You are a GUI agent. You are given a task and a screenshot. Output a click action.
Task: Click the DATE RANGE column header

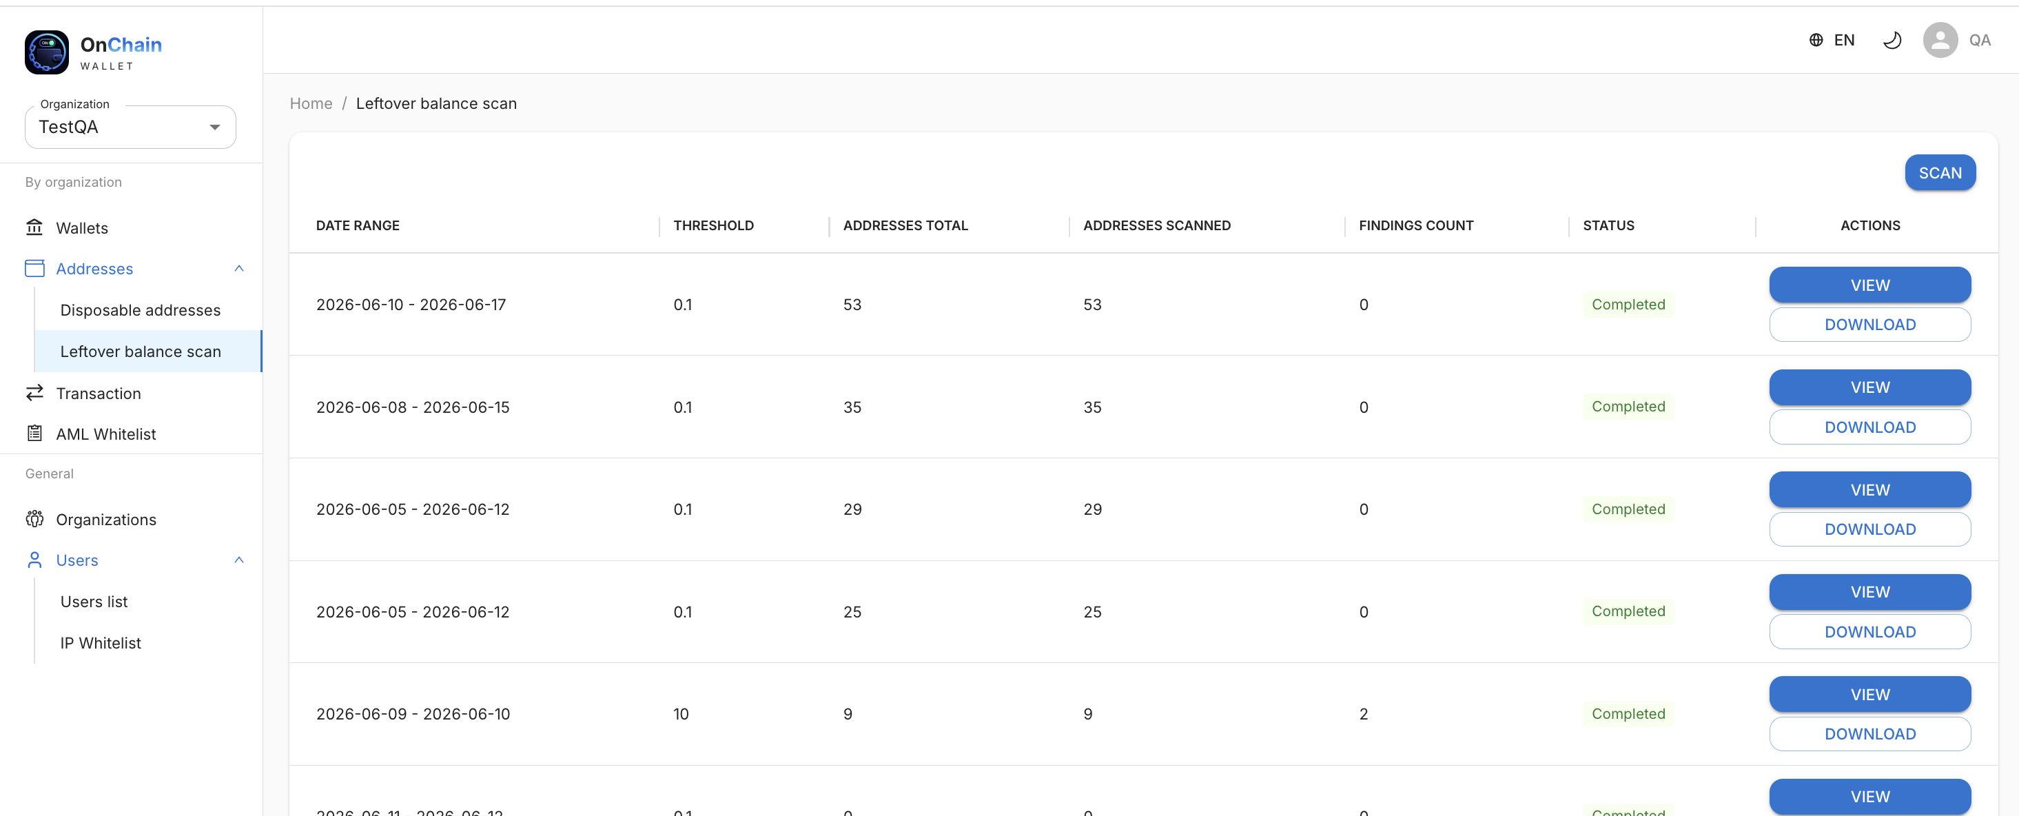358,225
